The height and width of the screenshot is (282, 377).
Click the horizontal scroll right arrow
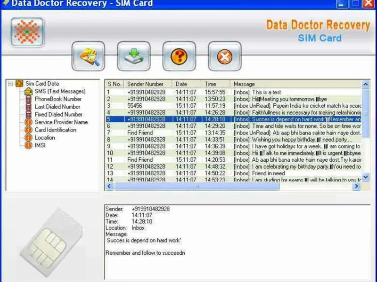pos(356,186)
